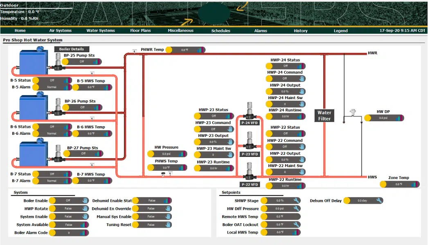Click the SHWP Stage wrench icon

click(296, 200)
